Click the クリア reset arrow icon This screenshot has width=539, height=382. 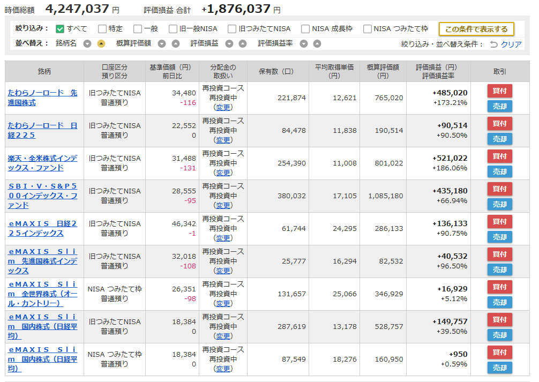(x=493, y=44)
